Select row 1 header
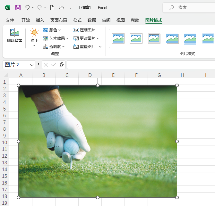Screen dimensions: 215x206 click(4, 82)
